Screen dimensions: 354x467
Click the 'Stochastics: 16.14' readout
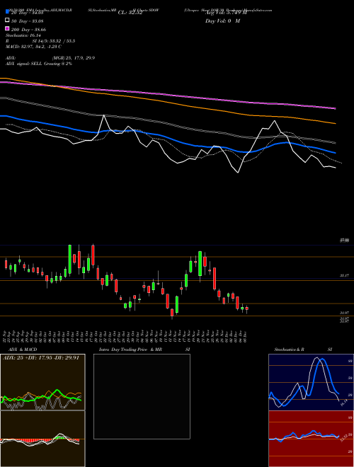[23, 35]
